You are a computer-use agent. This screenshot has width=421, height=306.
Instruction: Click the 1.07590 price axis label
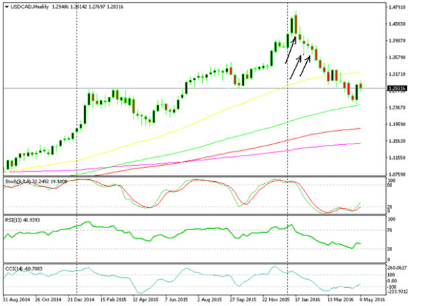pyautogui.click(x=397, y=174)
